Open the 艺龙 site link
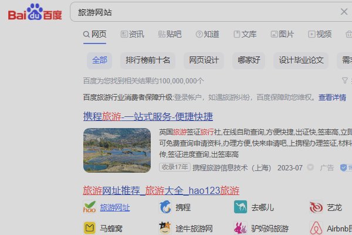This screenshot has width=352, height=235. pos(334,207)
